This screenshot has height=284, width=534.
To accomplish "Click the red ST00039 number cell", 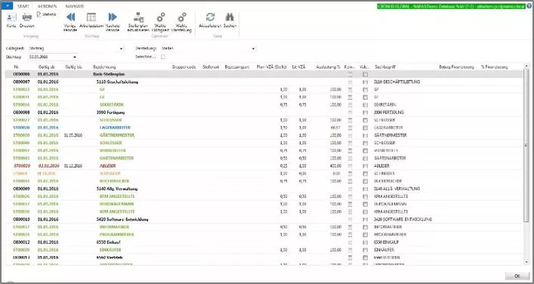I will click(22, 166).
